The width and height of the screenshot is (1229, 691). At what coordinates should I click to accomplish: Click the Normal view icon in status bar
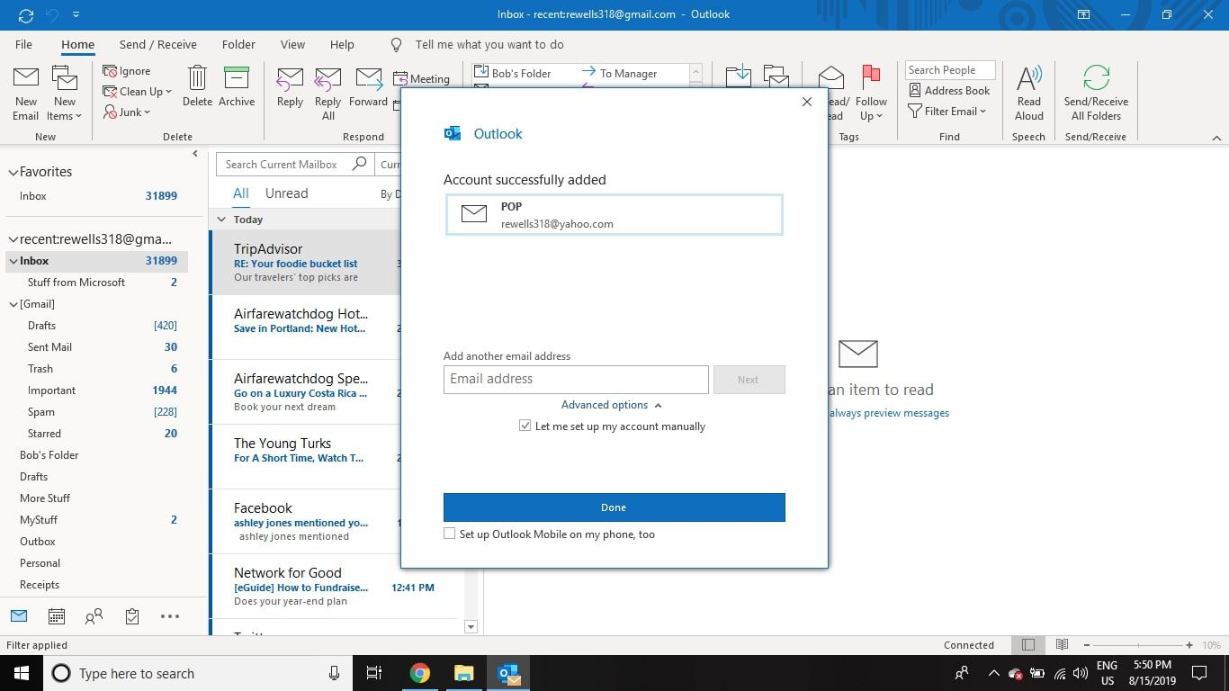1028,645
